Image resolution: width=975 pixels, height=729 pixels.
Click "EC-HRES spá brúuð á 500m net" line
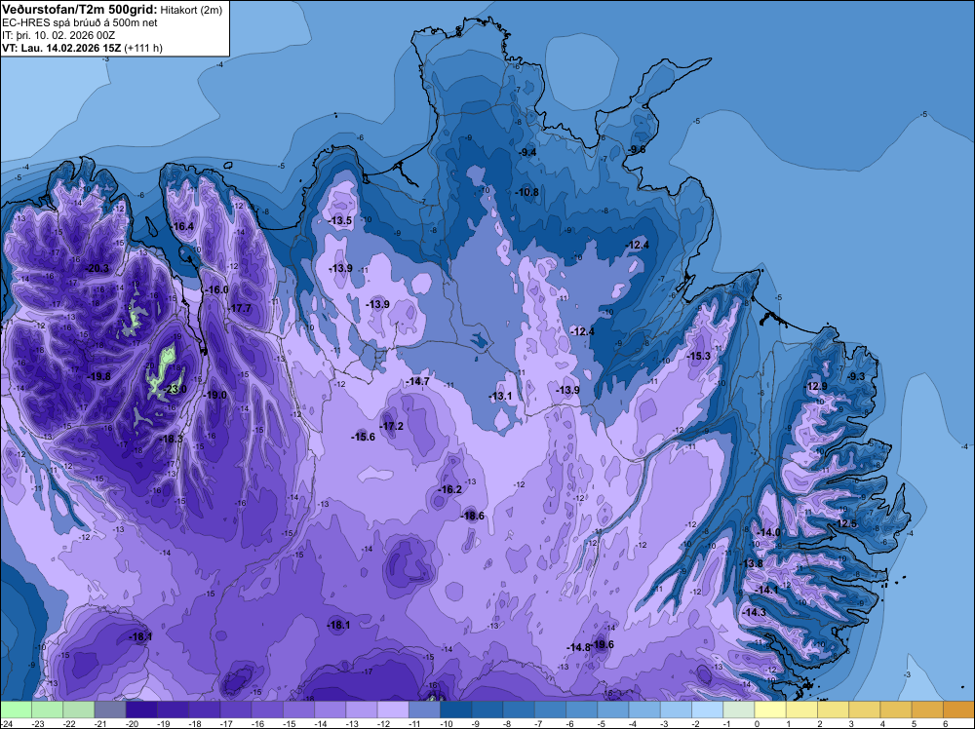pyautogui.click(x=80, y=23)
